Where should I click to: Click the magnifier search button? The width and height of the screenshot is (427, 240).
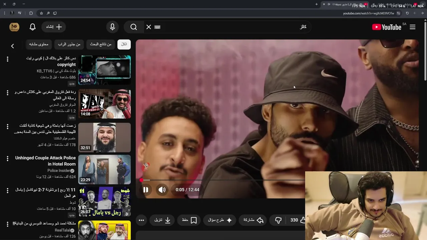click(134, 27)
